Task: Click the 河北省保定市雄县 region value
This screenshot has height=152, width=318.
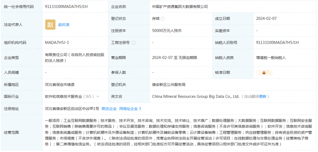Action: 59,85
